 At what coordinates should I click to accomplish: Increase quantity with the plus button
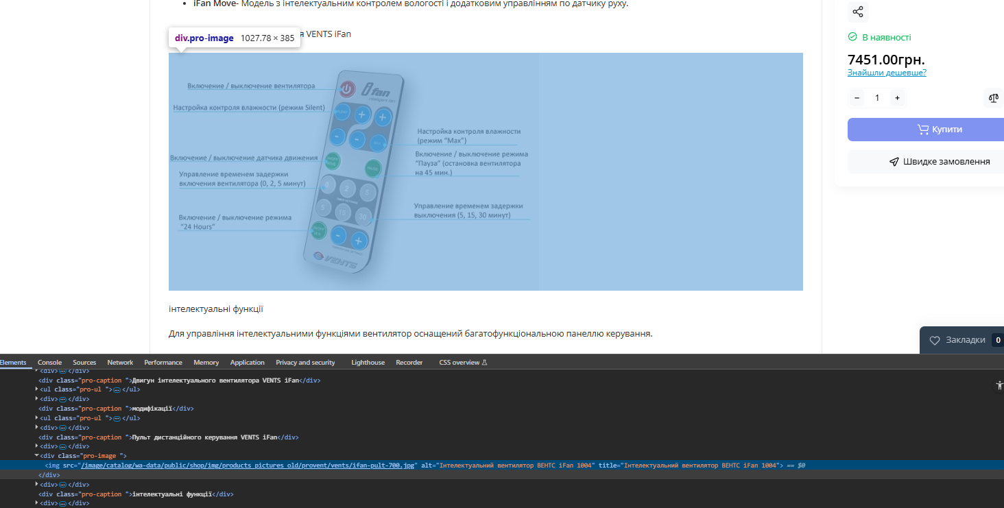point(896,98)
